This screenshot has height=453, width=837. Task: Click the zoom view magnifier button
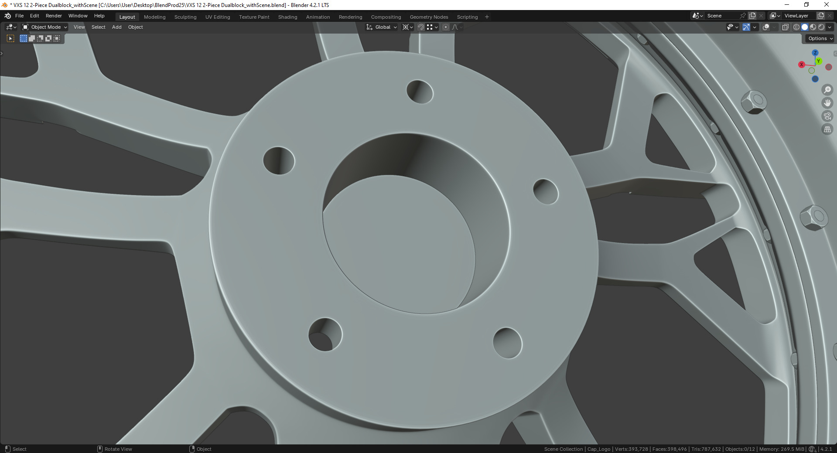tap(827, 90)
